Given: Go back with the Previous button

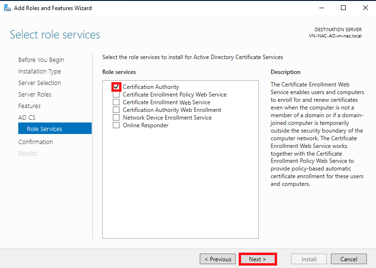Looking at the screenshot, I should pos(218,259).
